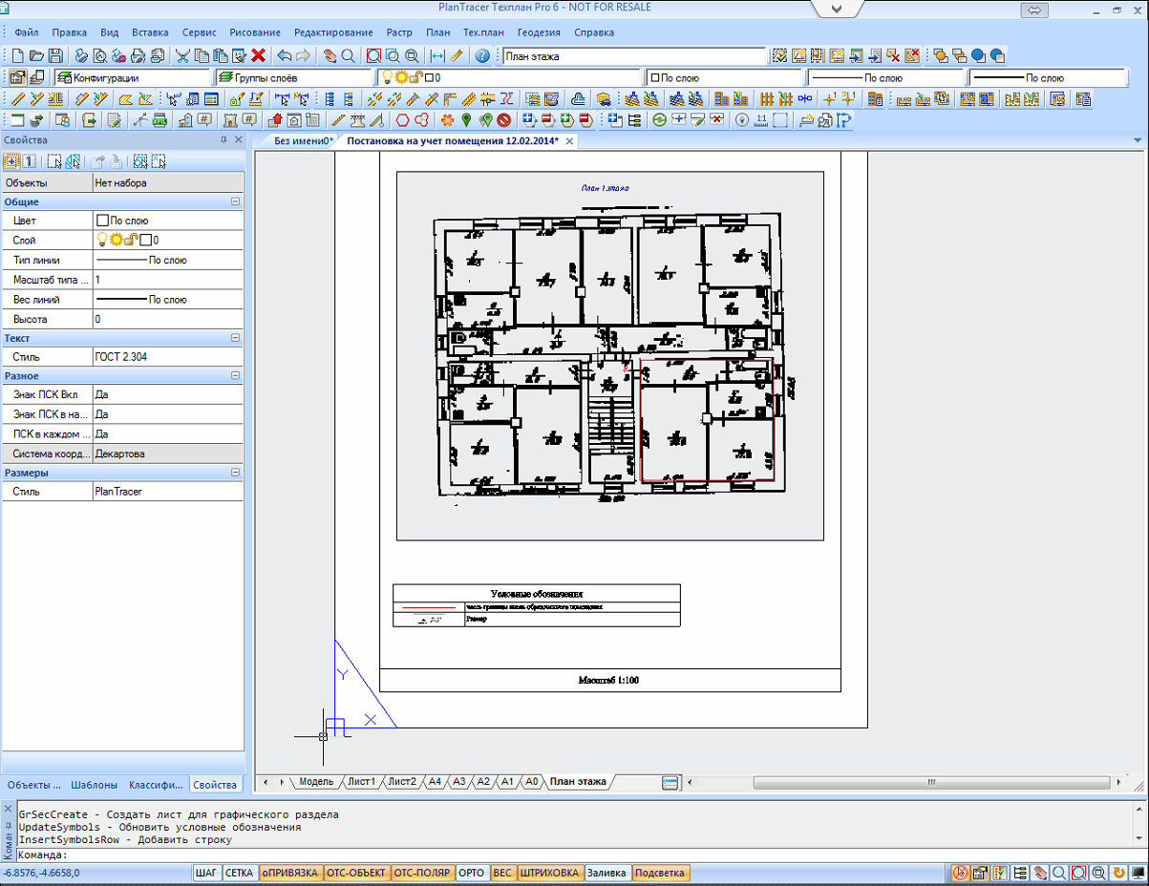This screenshot has height=886, width=1149.
Task: Click the Цвет property color value
Action: point(168,221)
